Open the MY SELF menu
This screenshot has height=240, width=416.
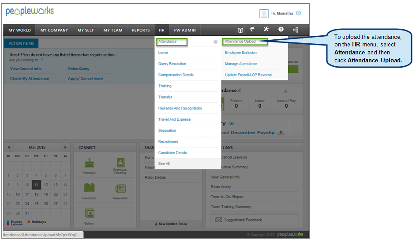pos(86,30)
